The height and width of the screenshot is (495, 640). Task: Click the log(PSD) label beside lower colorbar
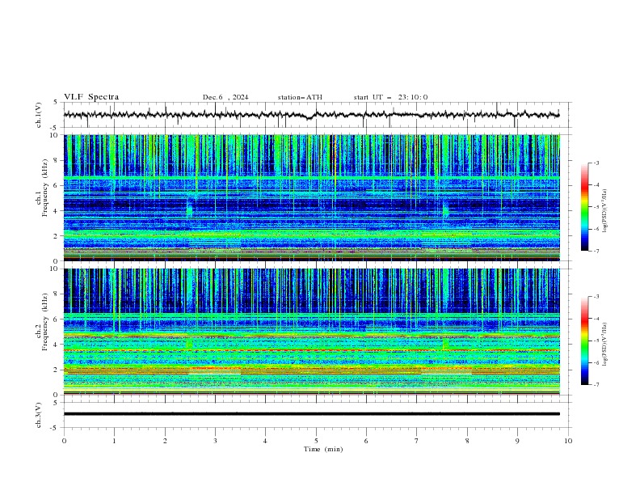click(605, 345)
